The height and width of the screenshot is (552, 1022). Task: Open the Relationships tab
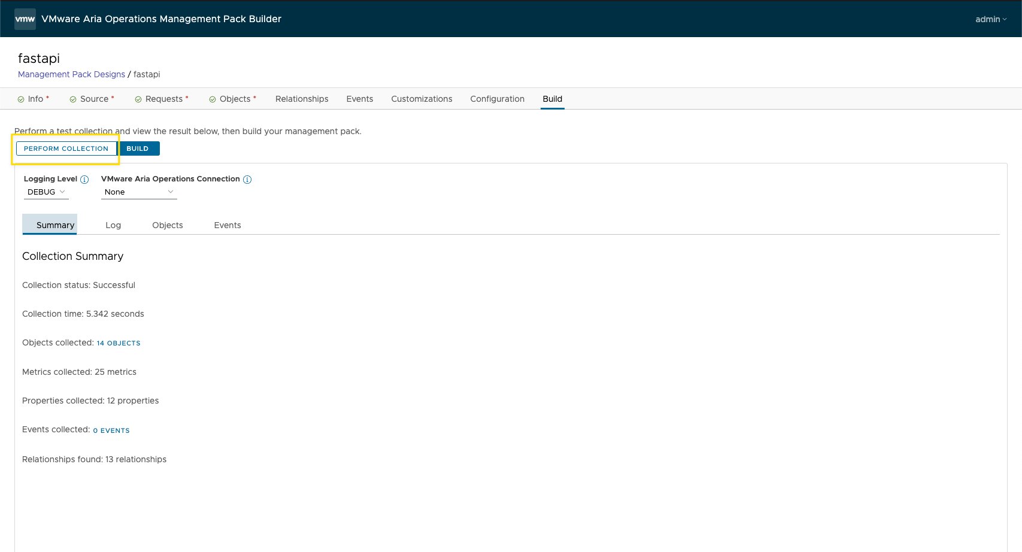pos(302,99)
